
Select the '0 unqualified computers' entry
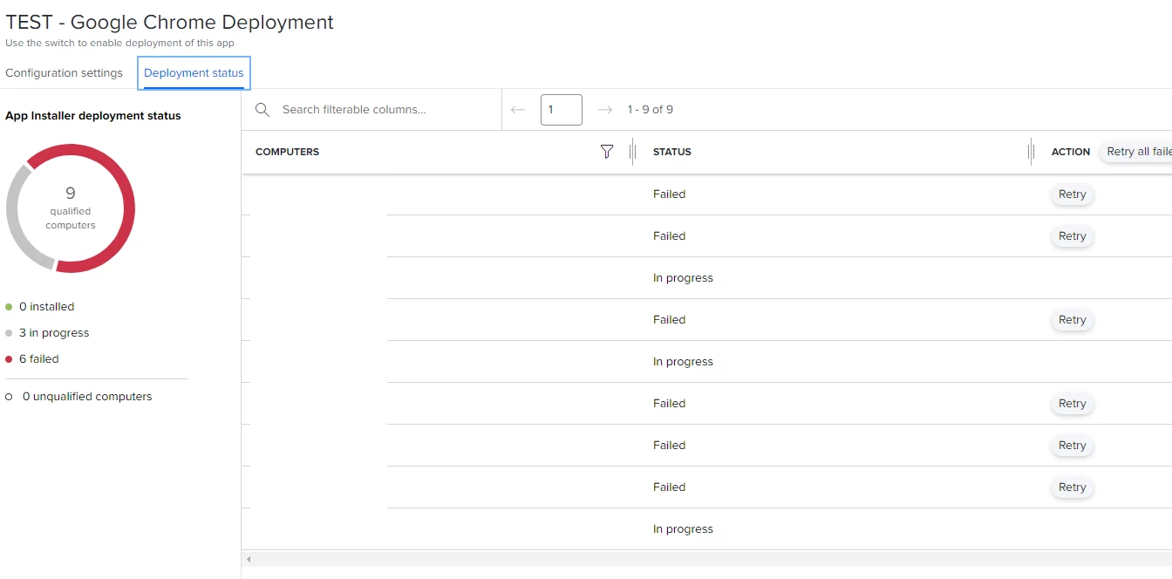tap(78, 397)
